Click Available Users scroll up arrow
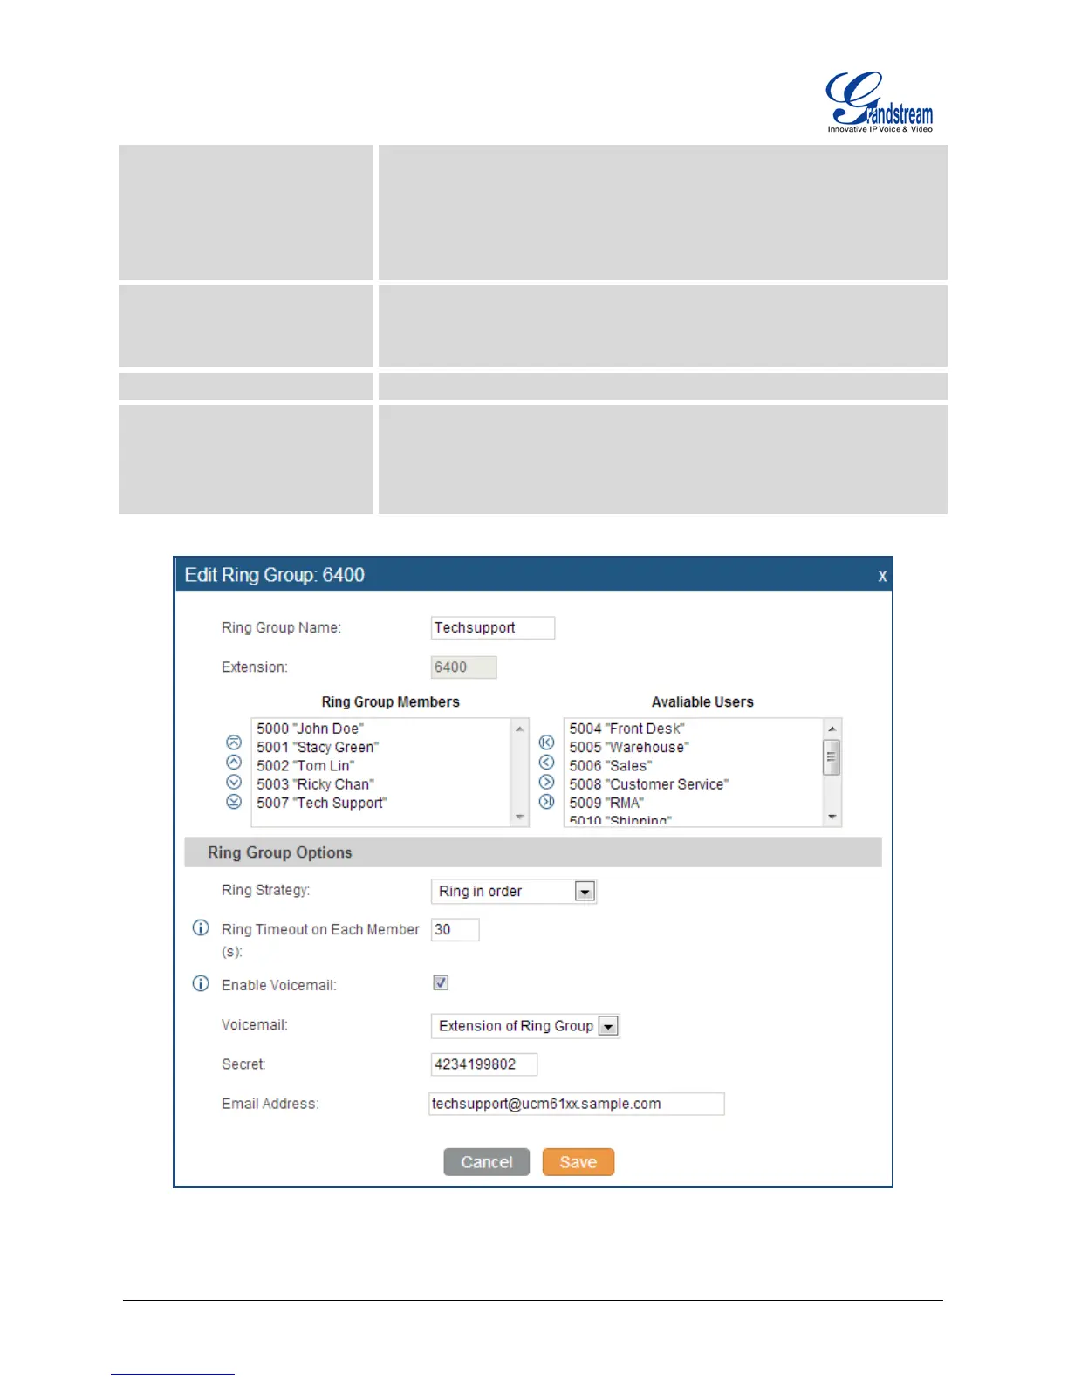Image resolution: width=1068 pixels, height=1382 pixels. click(x=832, y=729)
